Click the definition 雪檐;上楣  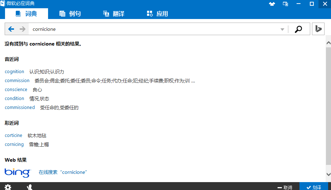pos(39,144)
